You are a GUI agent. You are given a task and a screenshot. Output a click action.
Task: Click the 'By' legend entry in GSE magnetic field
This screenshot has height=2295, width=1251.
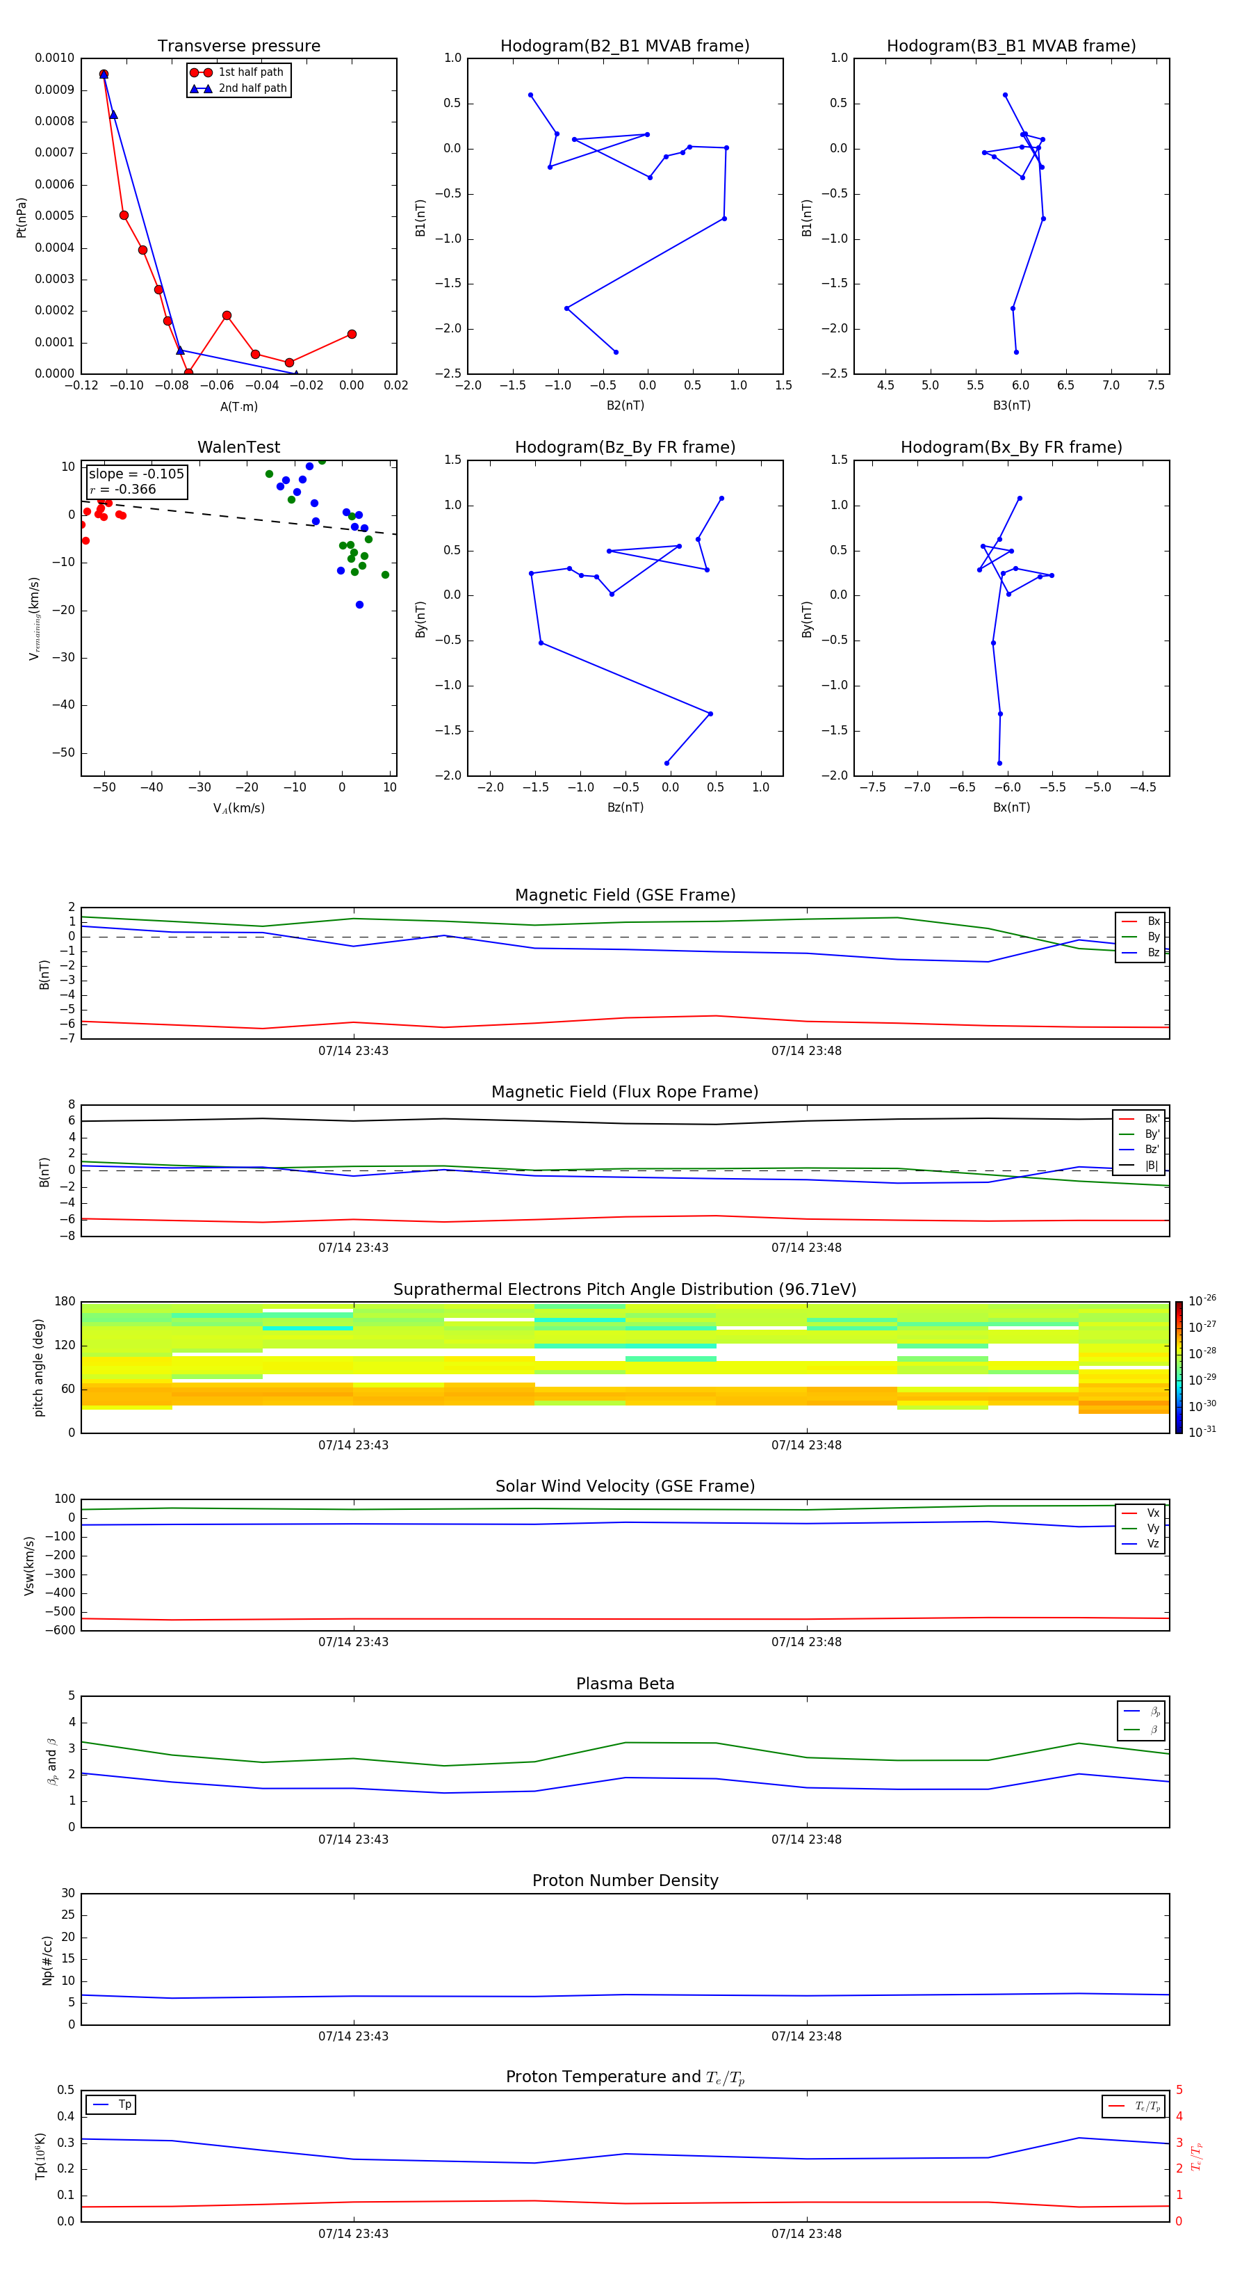coord(1140,937)
